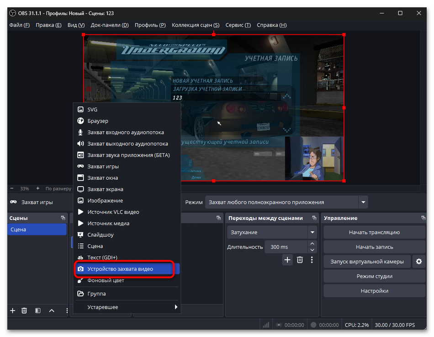Undock the Сцены panel
The width and height of the screenshot is (434, 337).
pos(63,218)
